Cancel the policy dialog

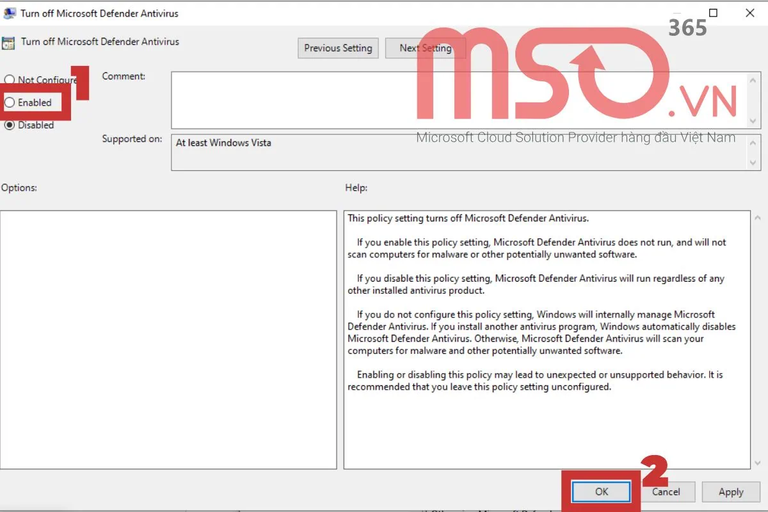click(668, 492)
